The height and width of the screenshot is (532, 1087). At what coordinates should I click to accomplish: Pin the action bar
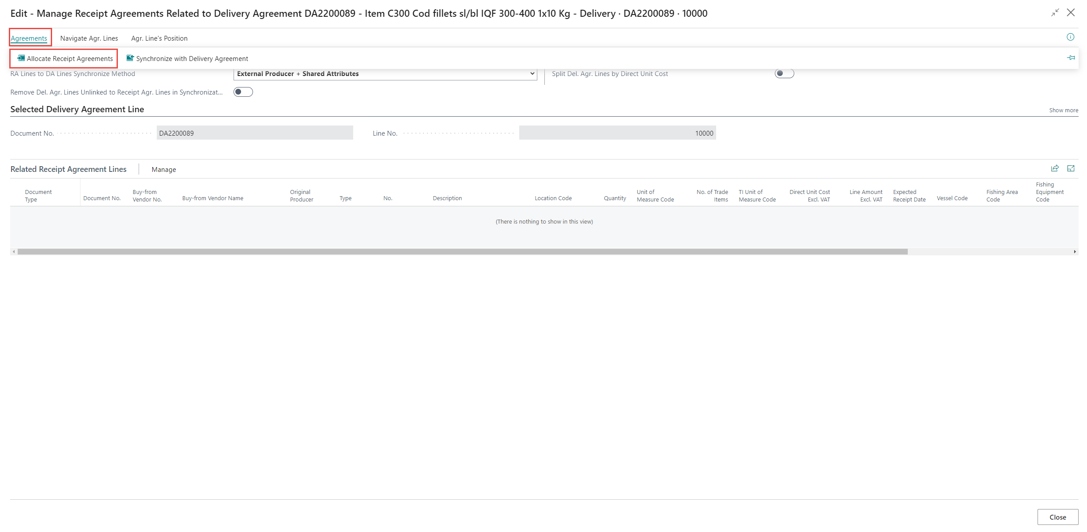click(x=1071, y=58)
